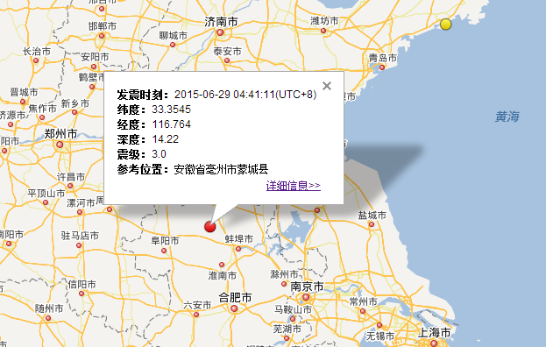
Task: Select the 芜湖市 city marker
Action: point(287,338)
